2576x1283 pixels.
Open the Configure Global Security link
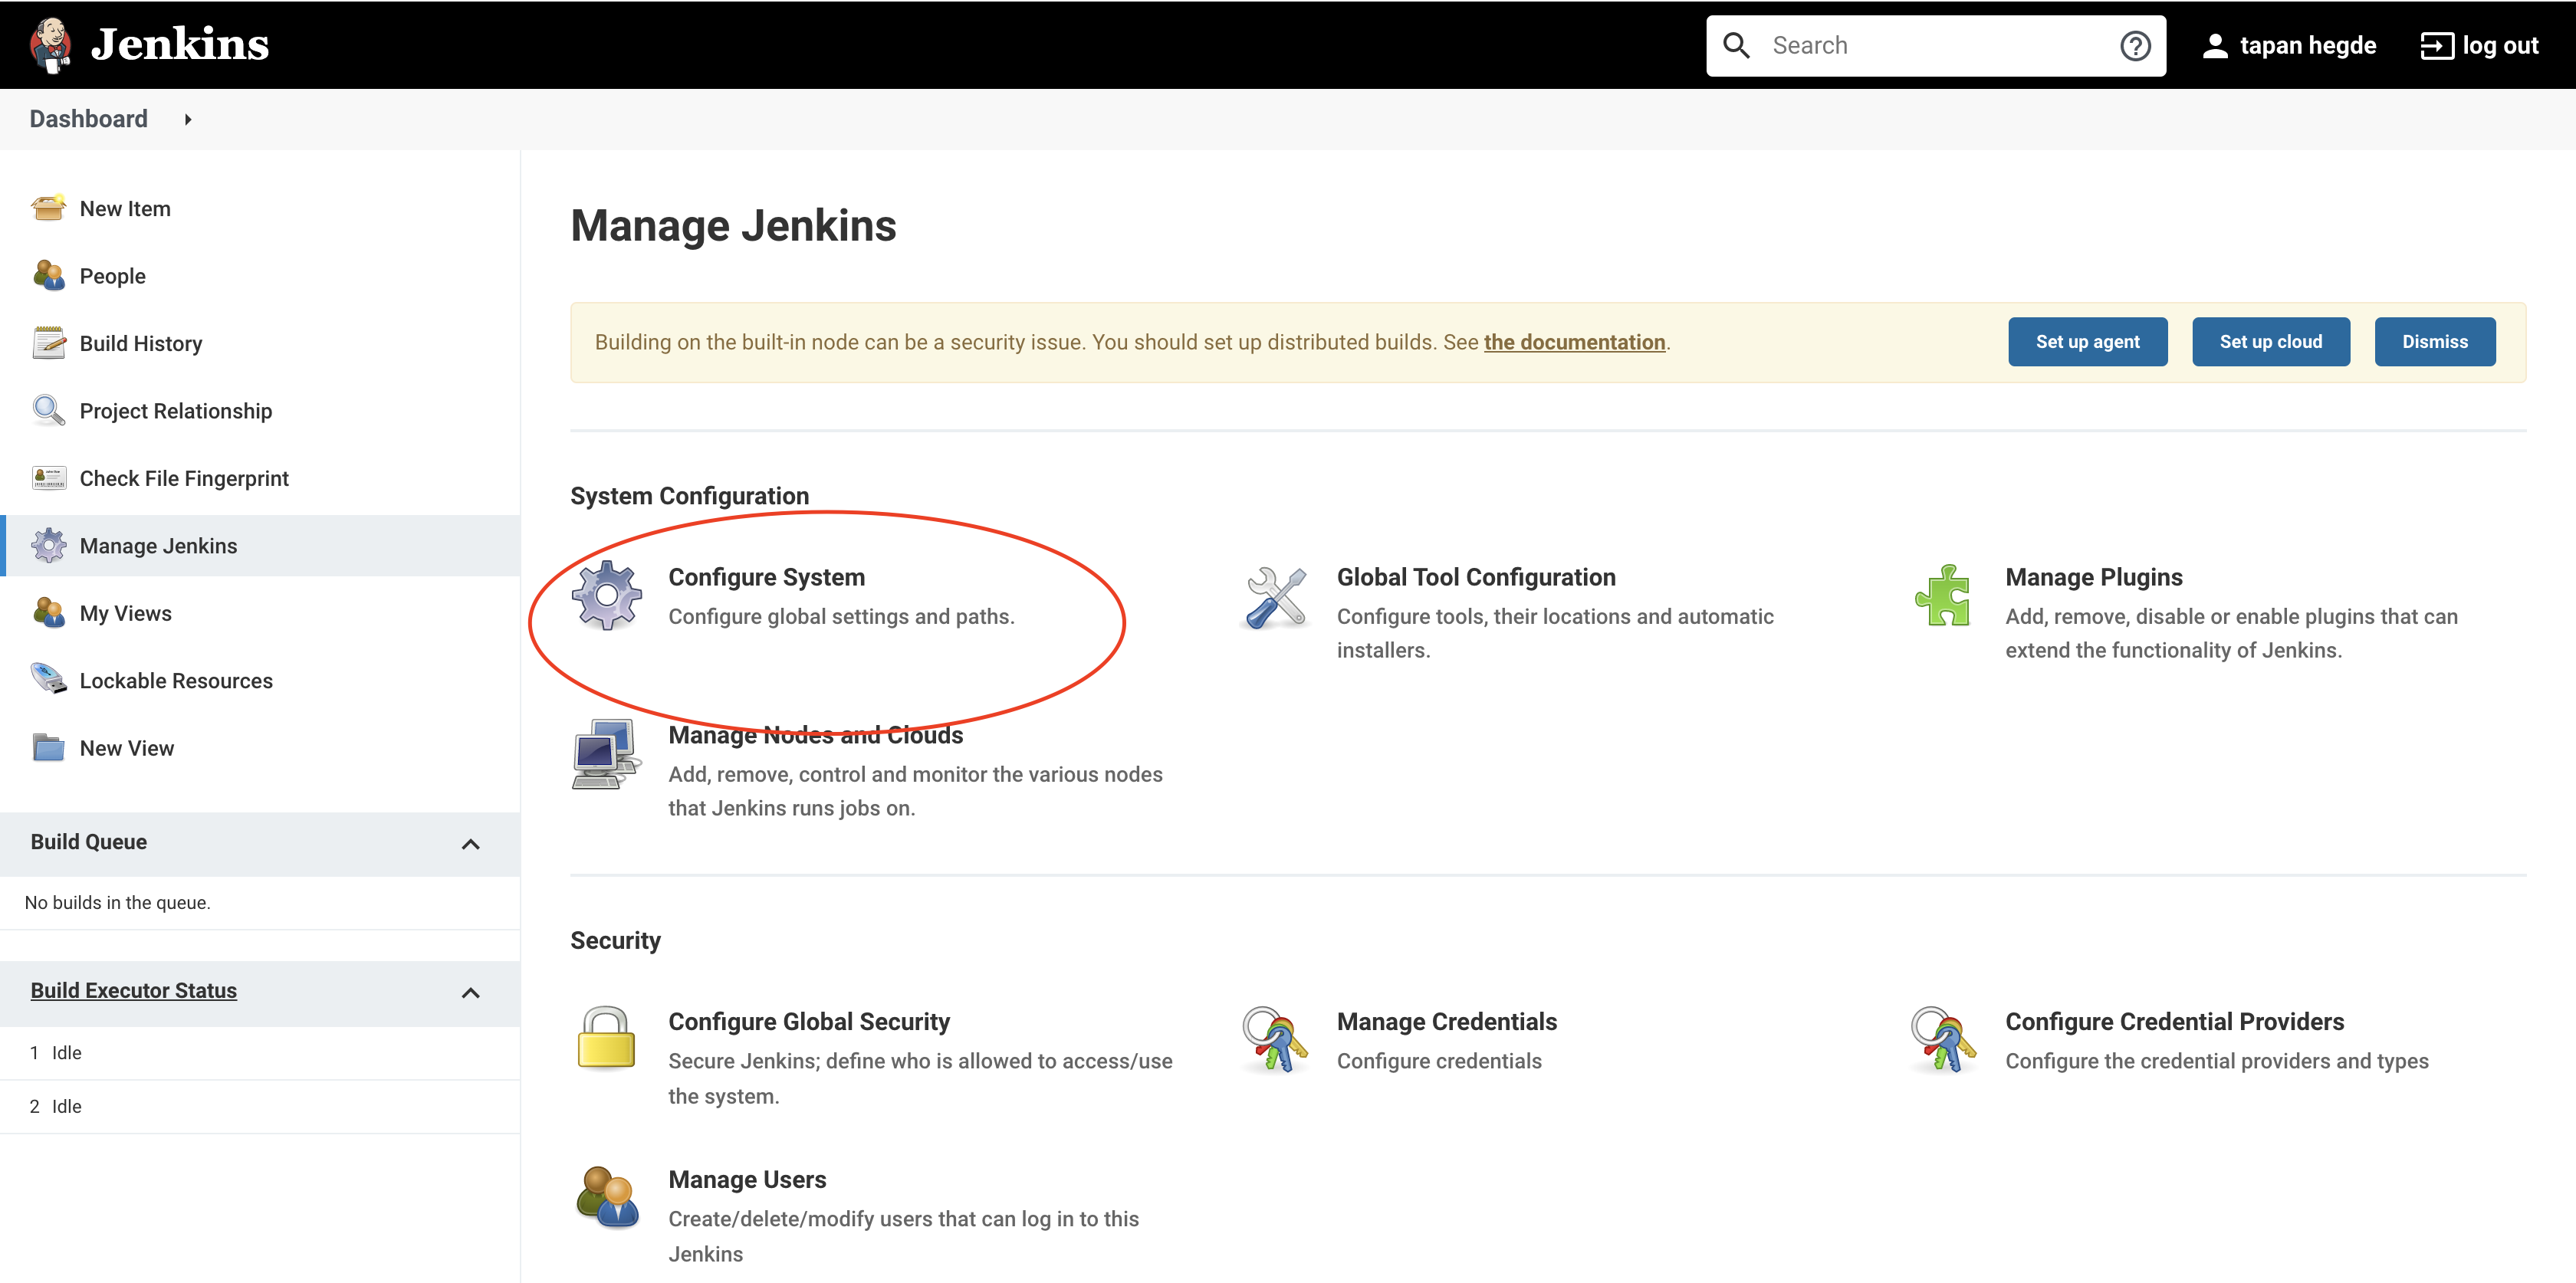tap(809, 1021)
